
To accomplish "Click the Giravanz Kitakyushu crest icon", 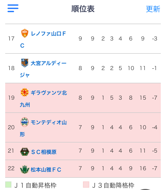I will coord(25,92).
